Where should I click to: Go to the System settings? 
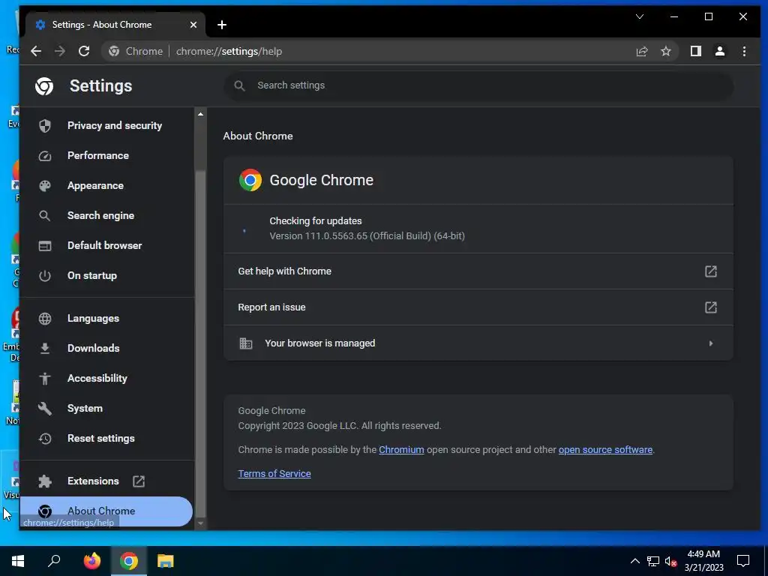tap(106, 409)
